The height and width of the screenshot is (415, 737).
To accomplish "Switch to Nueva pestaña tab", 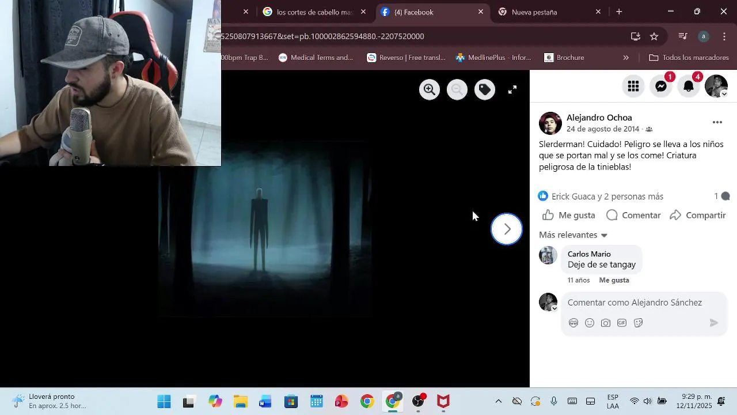I will (549, 12).
